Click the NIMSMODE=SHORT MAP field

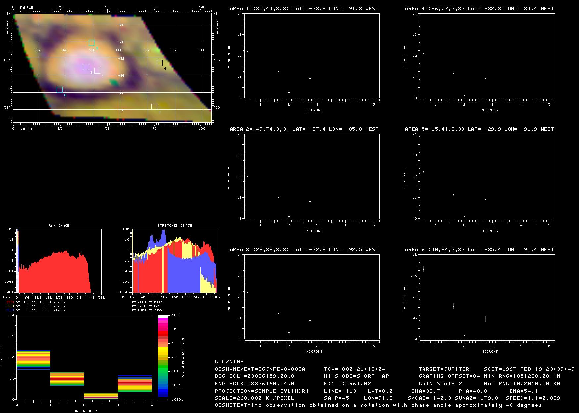pos(356,376)
